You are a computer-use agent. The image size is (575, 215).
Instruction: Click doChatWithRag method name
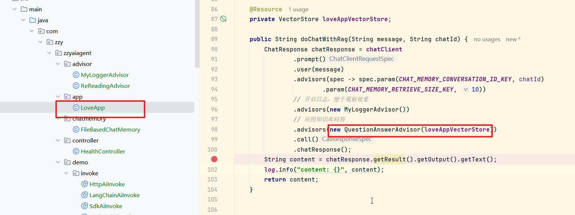324,39
